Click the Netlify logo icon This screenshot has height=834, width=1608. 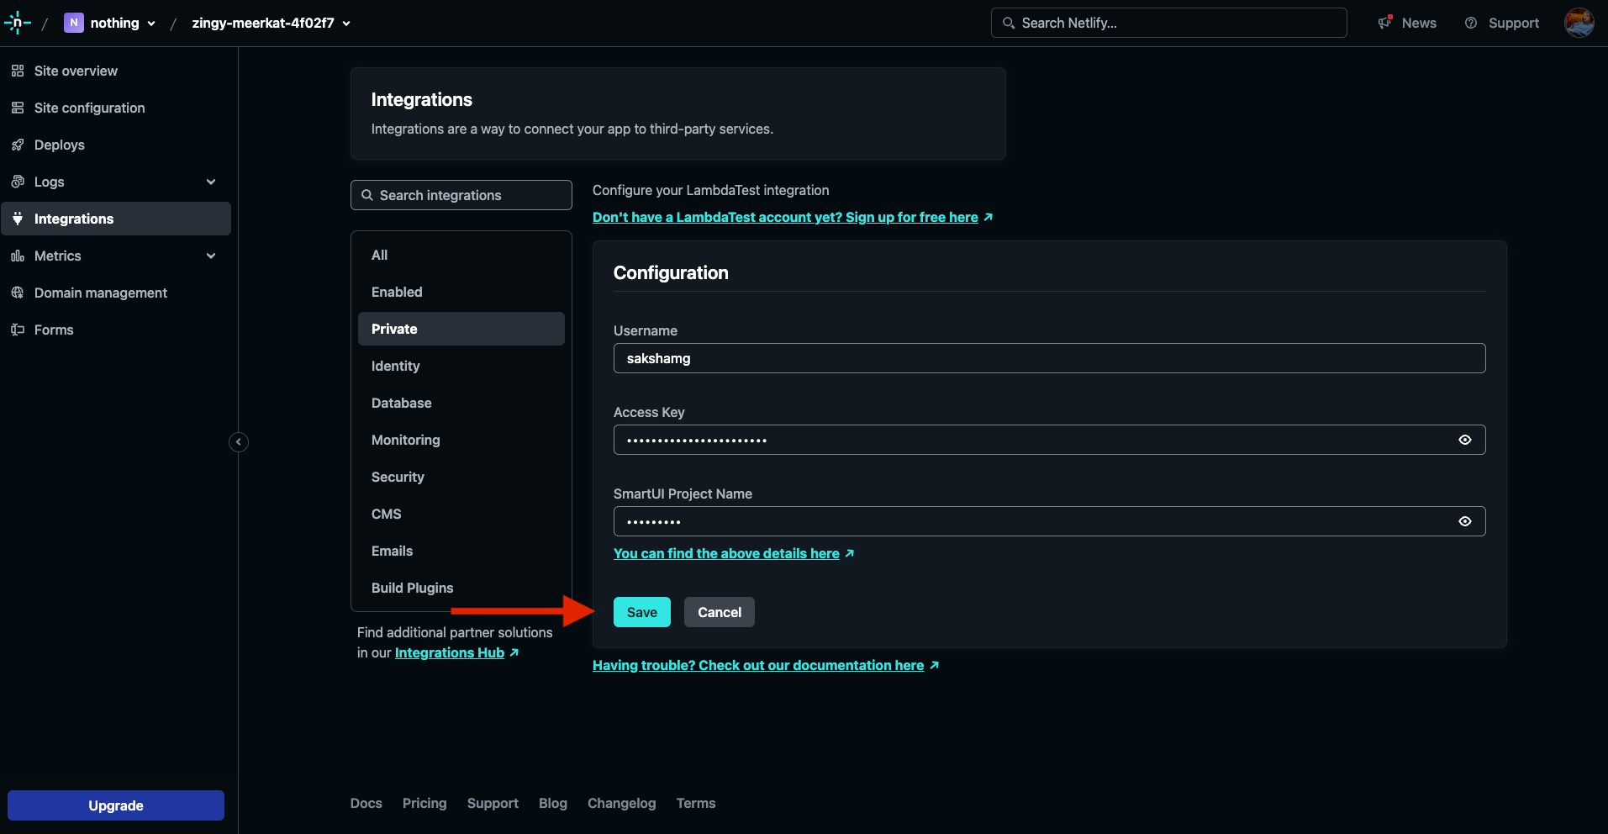(17, 24)
